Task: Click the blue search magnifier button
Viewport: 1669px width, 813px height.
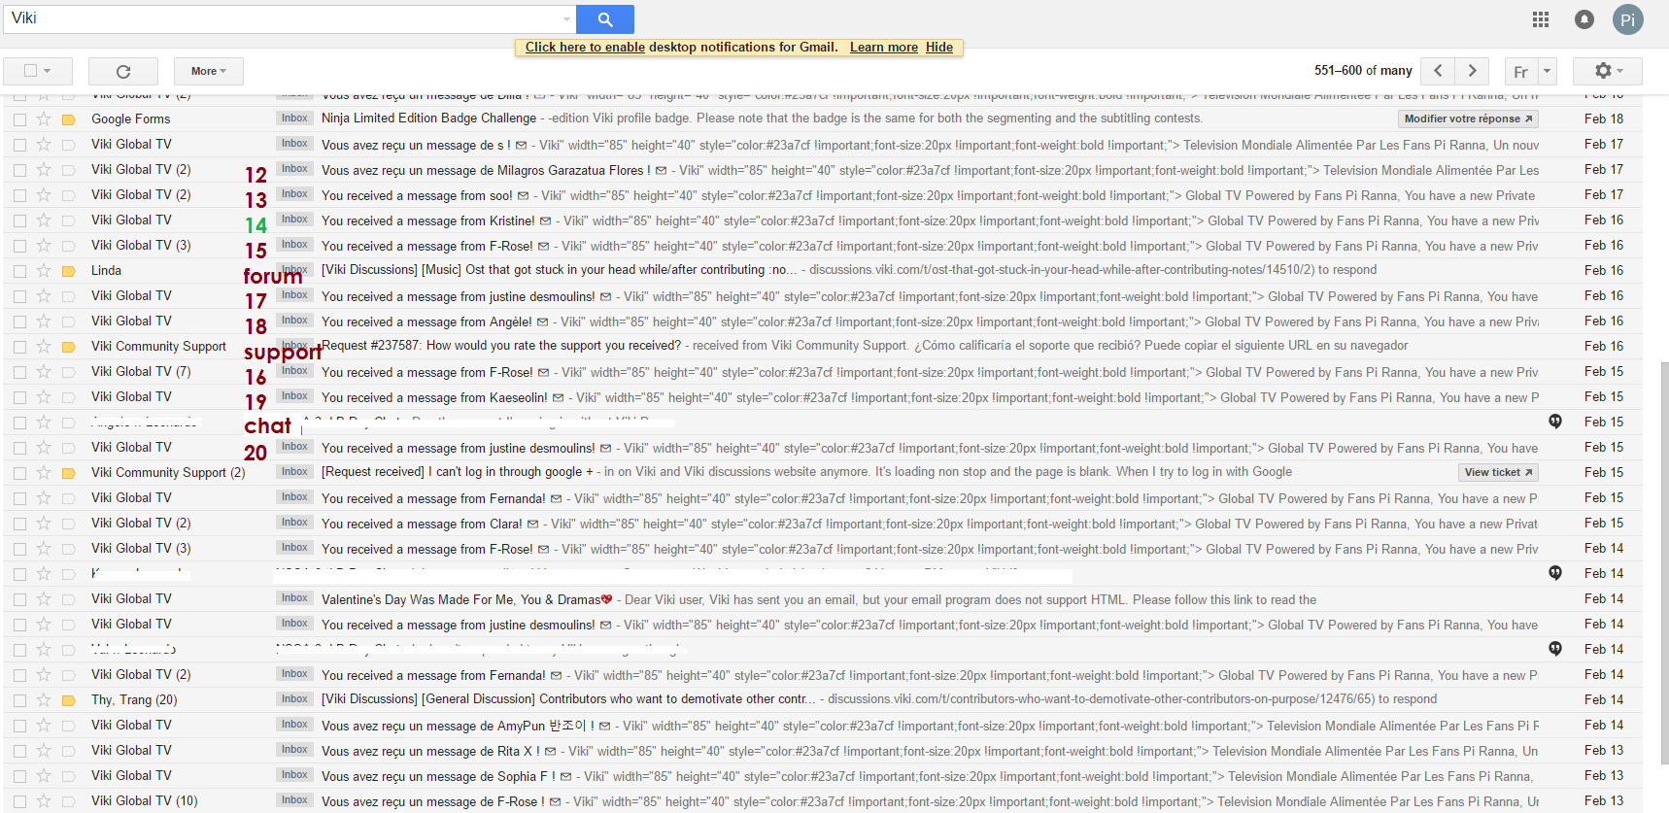Action: [x=604, y=18]
